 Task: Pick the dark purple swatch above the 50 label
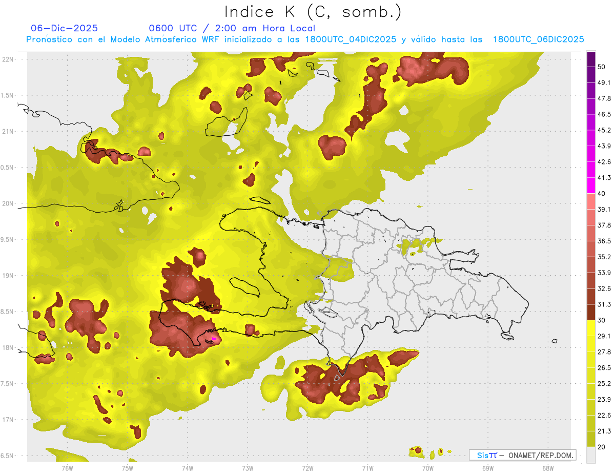point(591,59)
